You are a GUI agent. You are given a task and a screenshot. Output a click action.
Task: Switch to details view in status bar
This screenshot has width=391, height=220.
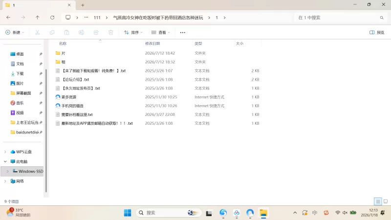pyautogui.click(x=378, y=201)
